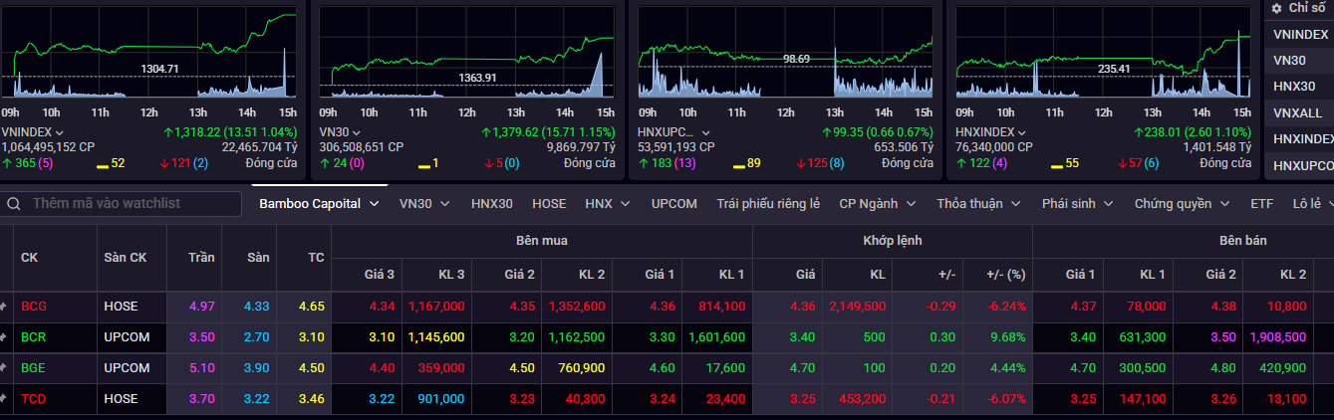Select VNXALL in the index list
Viewport: 1334px width, 420px height.
(x=1297, y=112)
